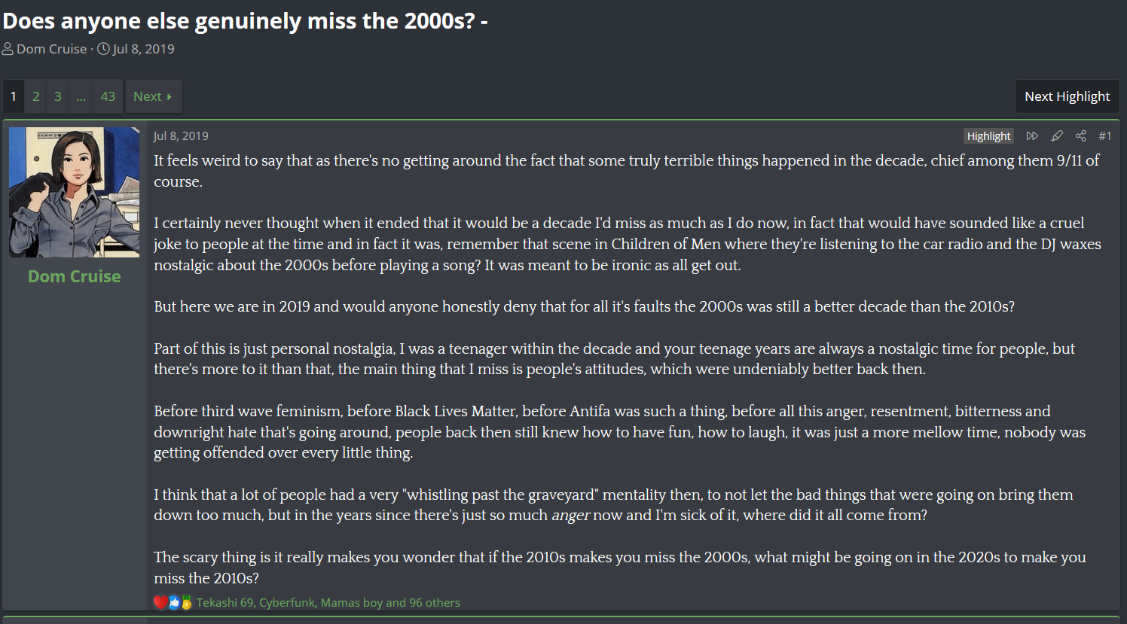Click the heart reaction icon

click(x=160, y=602)
